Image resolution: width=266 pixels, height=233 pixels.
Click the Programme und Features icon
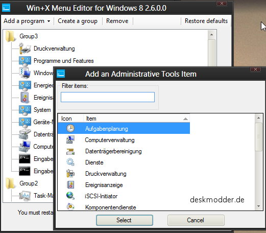(x=25, y=61)
